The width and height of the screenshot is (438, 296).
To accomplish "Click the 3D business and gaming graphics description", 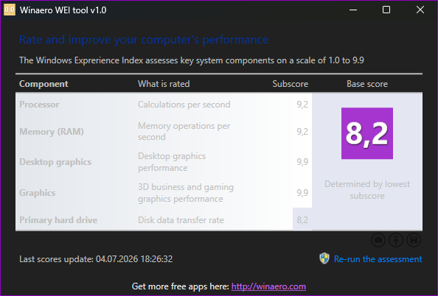I will pyautogui.click(x=186, y=193).
